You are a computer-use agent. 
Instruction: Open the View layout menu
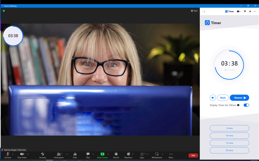click(x=194, y=11)
